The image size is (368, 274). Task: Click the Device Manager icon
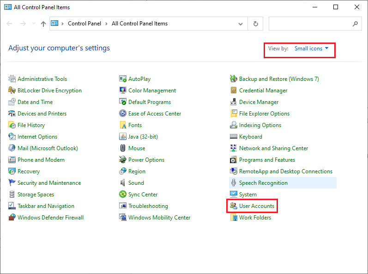tap(234, 102)
